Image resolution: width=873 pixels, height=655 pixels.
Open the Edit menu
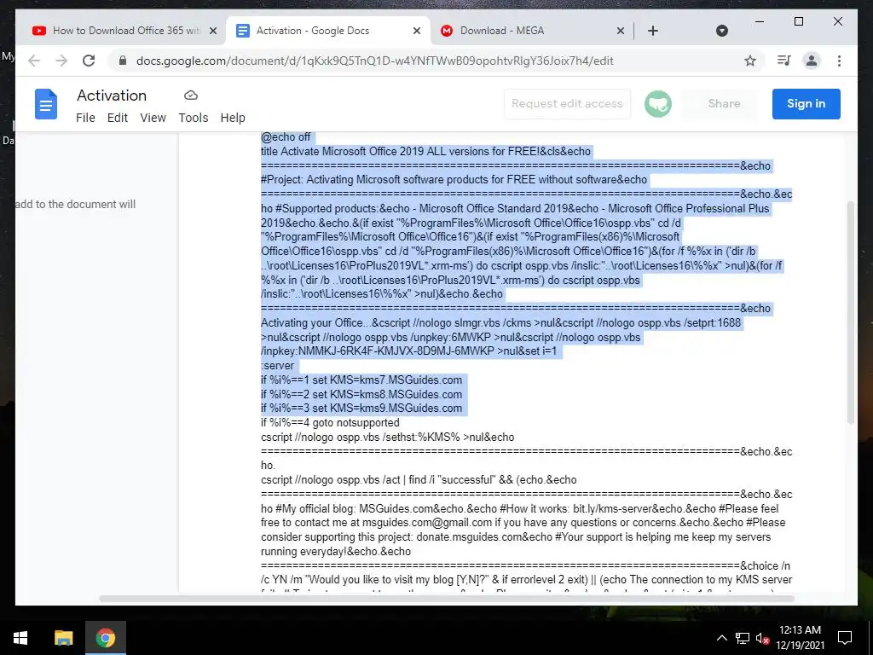118,118
